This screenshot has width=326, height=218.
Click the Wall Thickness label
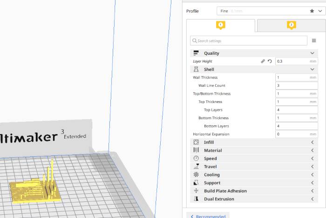[205, 77]
